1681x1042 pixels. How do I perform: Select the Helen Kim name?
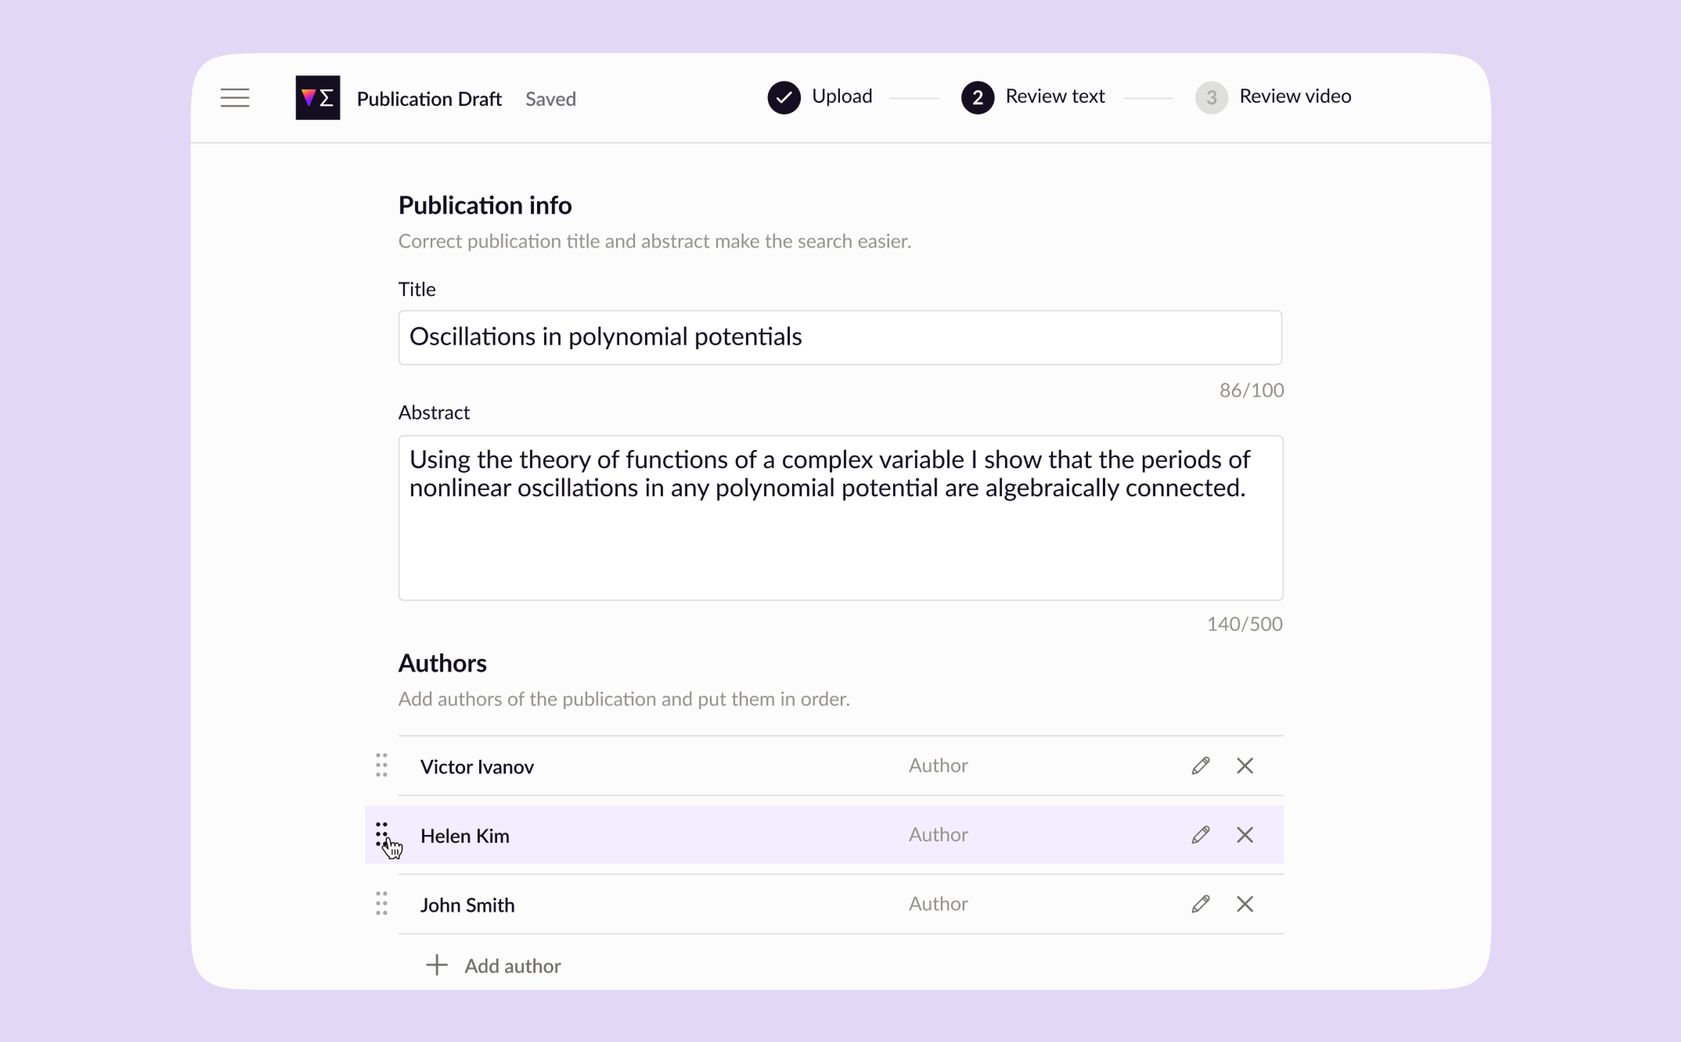[x=464, y=835]
